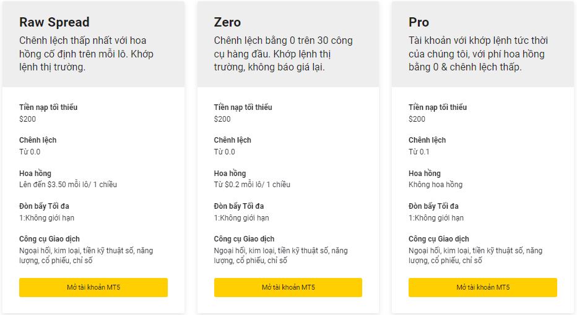
Task: Click the Pro account description text
Action: point(477,54)
